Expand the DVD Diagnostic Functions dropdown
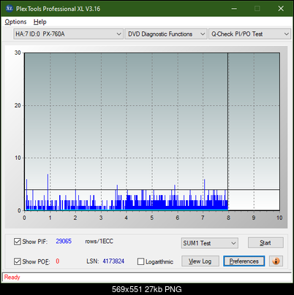This screenshot has height=295, width=294. click(166, 34)
